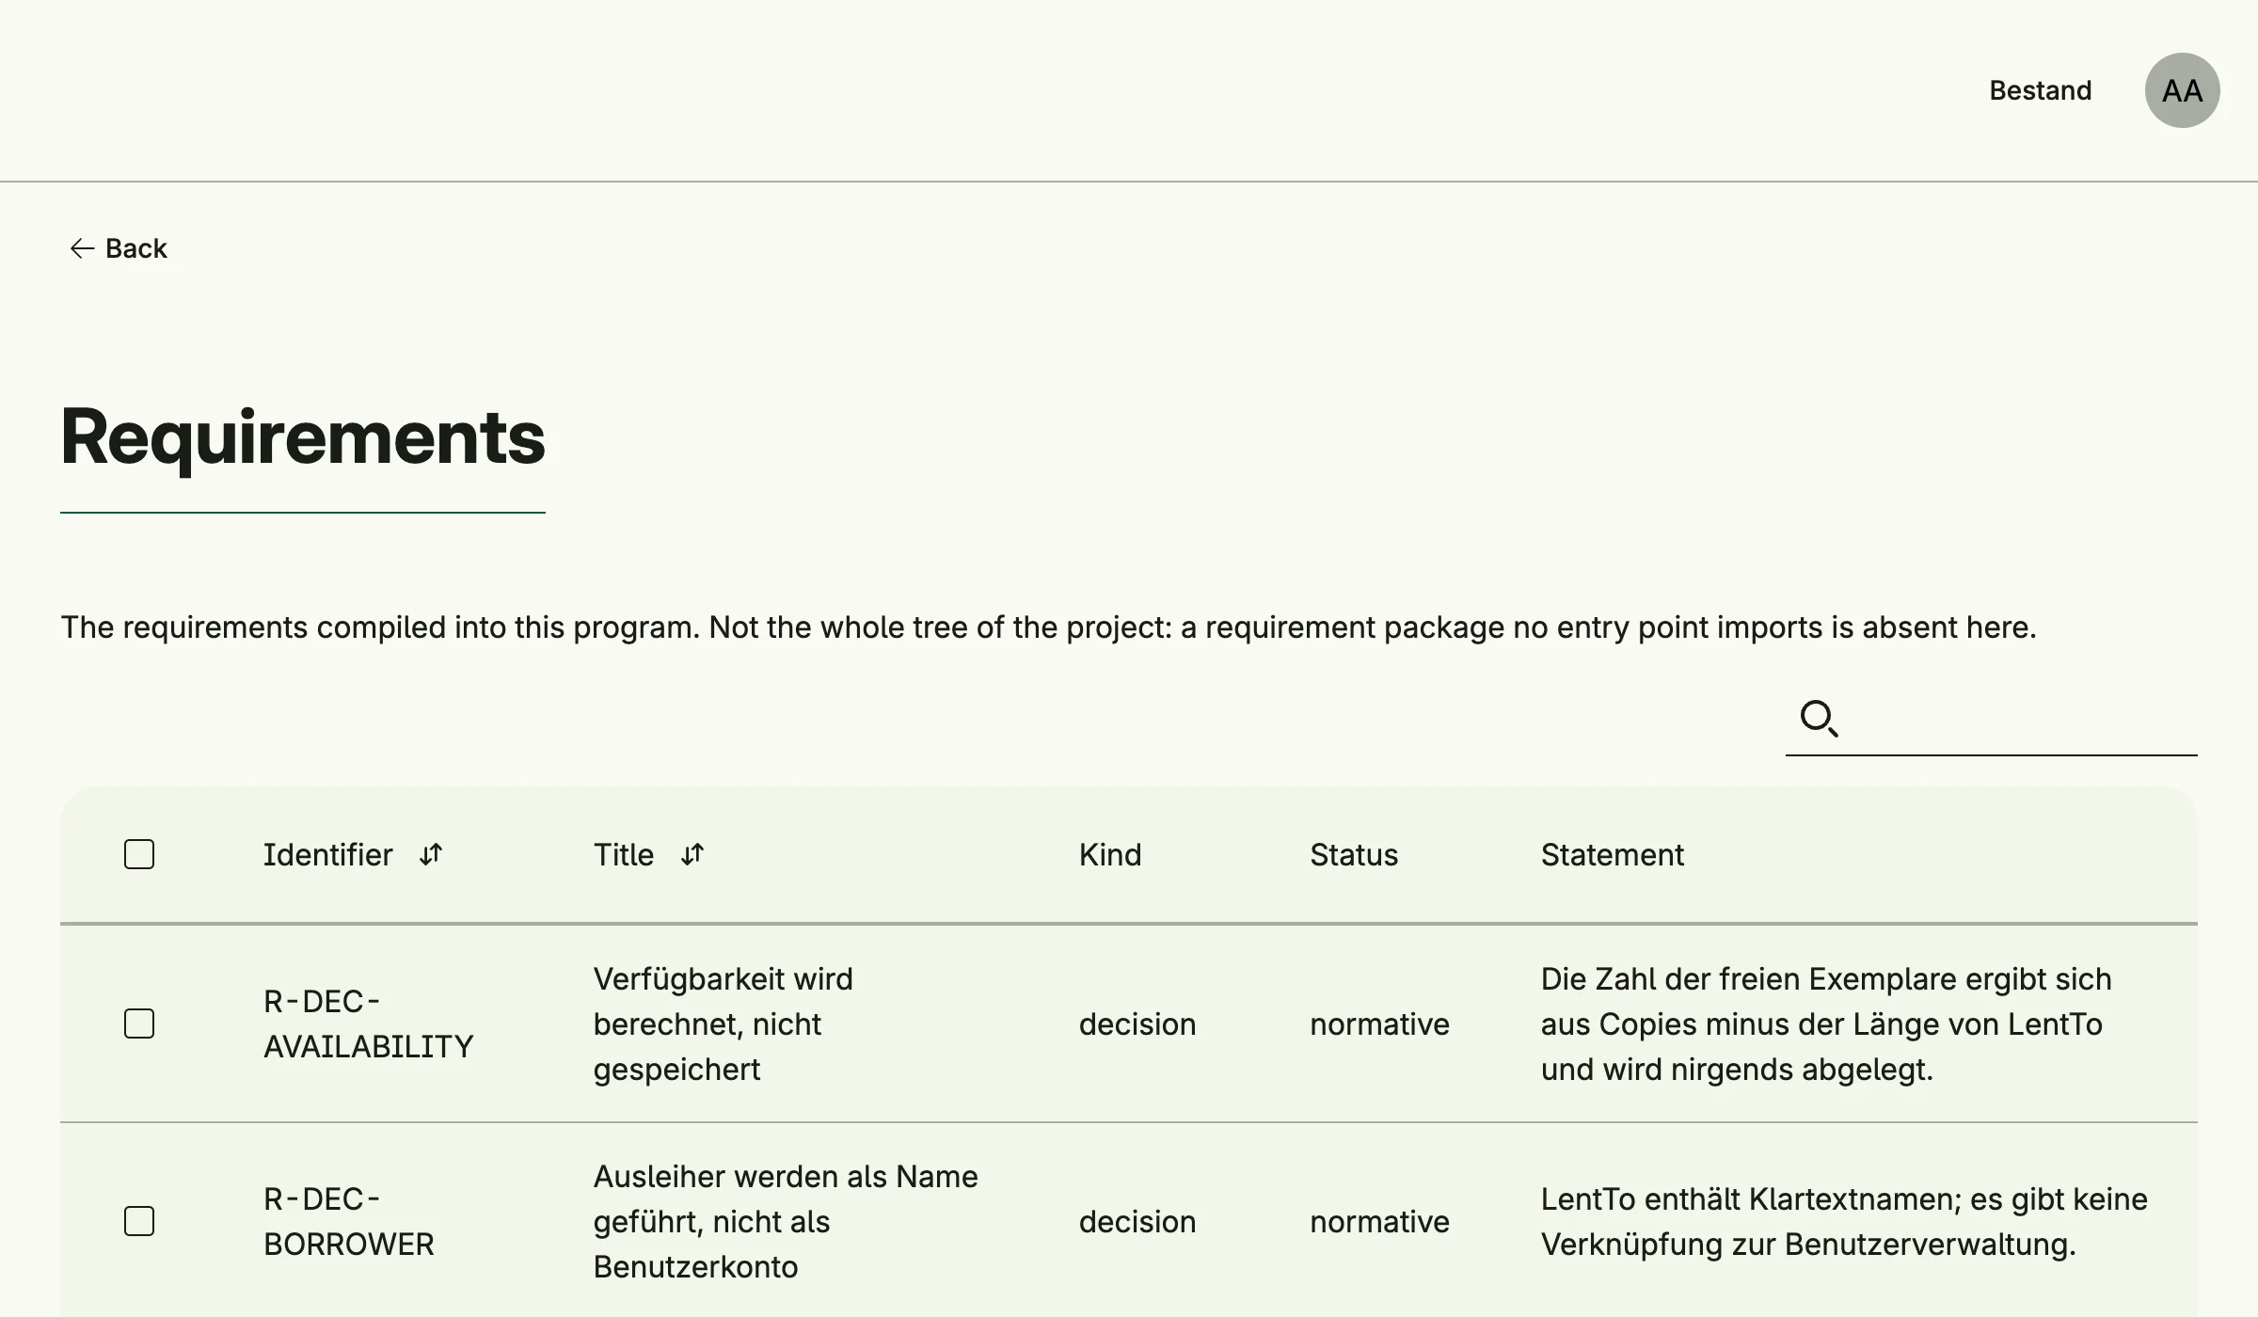Click the Kind column header
This screenshot has height=1317, width=2258.
point(1110,854)
